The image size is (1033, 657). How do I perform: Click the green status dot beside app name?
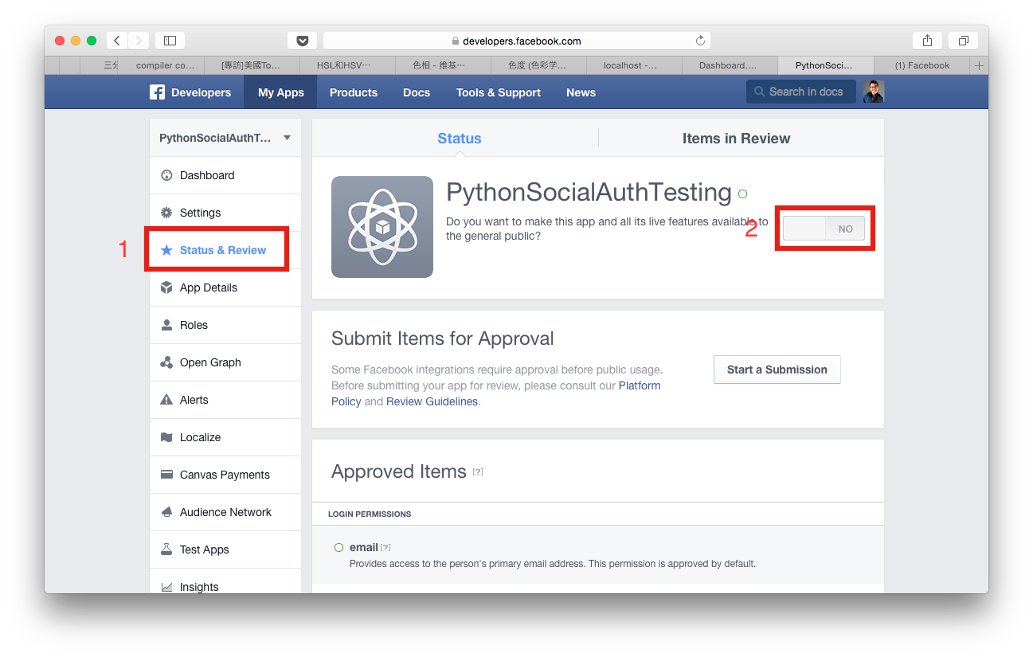pyautogui.click(x=742, y=194)
